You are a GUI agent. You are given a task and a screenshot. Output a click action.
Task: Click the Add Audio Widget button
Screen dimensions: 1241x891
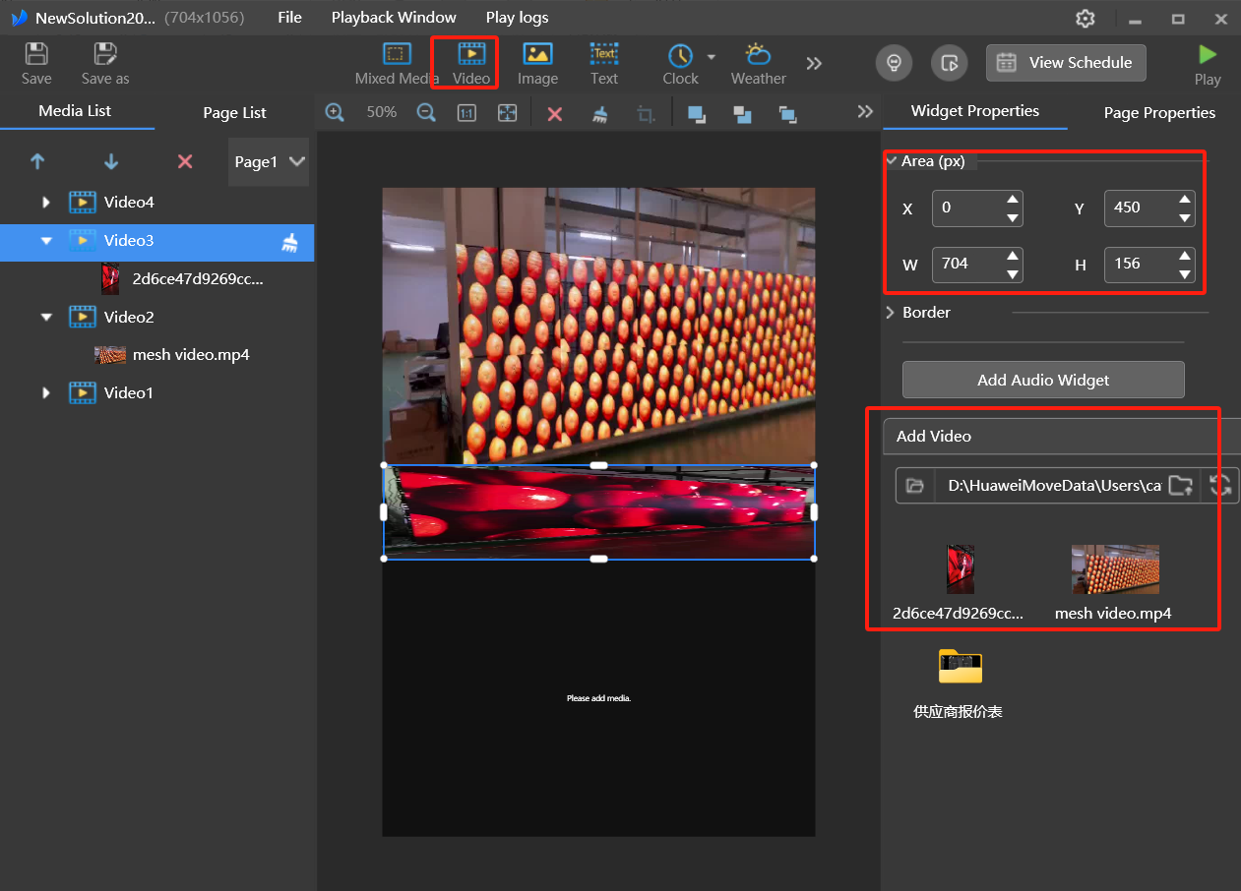[1043, 380]
